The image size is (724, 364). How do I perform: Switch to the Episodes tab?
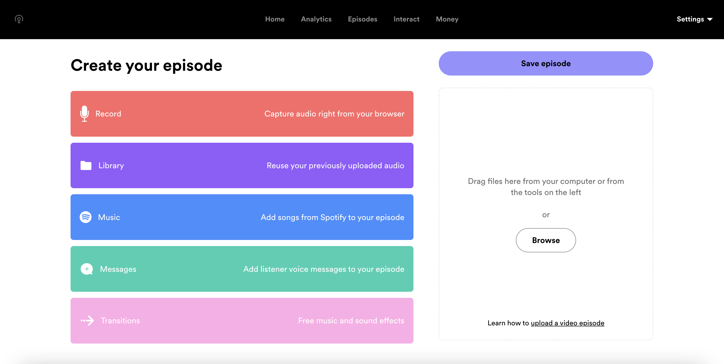[x=362, y=19]
